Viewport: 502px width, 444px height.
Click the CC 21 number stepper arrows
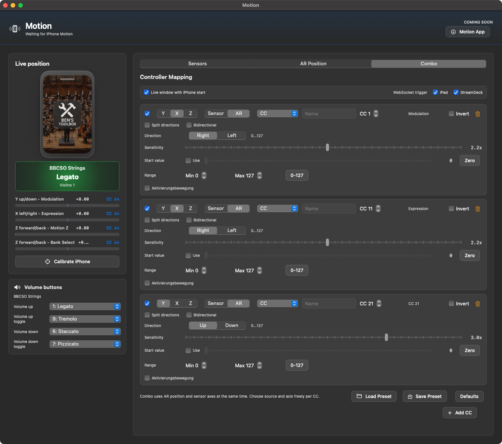click(x=379, y=303)
